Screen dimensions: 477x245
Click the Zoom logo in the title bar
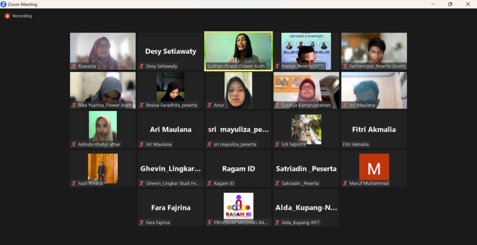coord(4,4)
